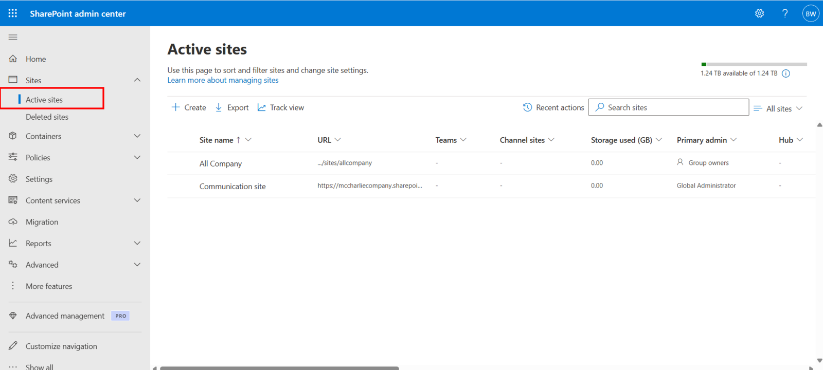Click the Global Administrator cell
The height and width of the screenshot is (370, 823).
(x=706, y=185)
